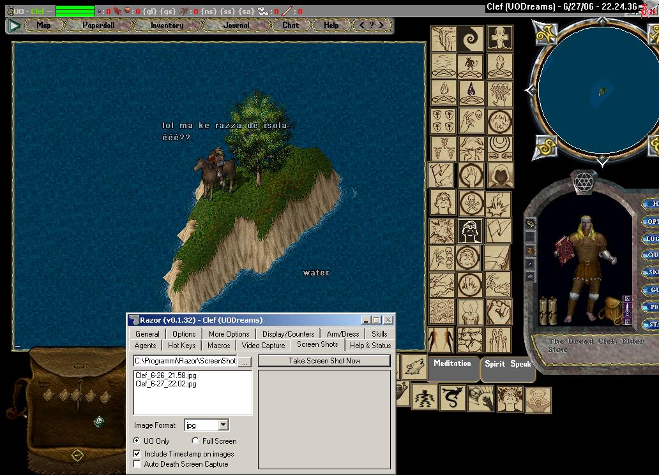Select the Screen Shots tab

[317, 344]
